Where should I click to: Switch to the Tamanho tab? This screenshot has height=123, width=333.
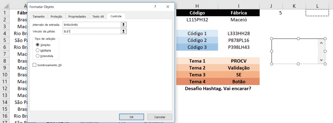39,16
